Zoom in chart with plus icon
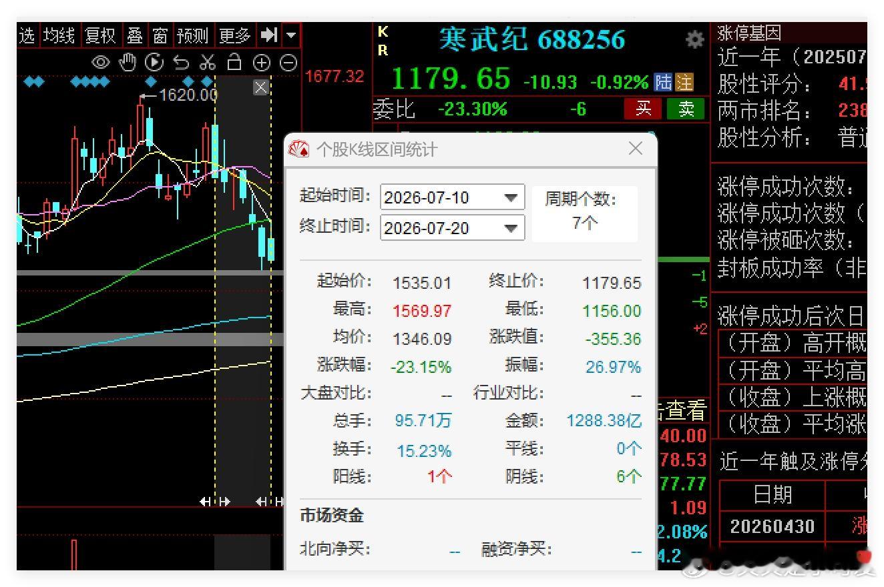The image size is (884, 587). pos(261,63)
